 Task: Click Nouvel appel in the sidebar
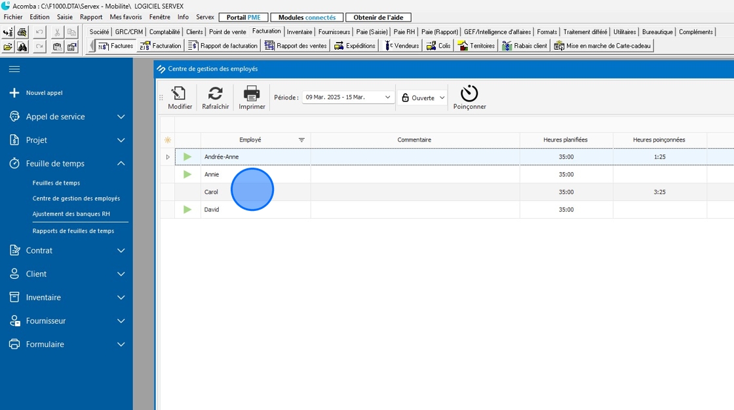click(44, 92)
